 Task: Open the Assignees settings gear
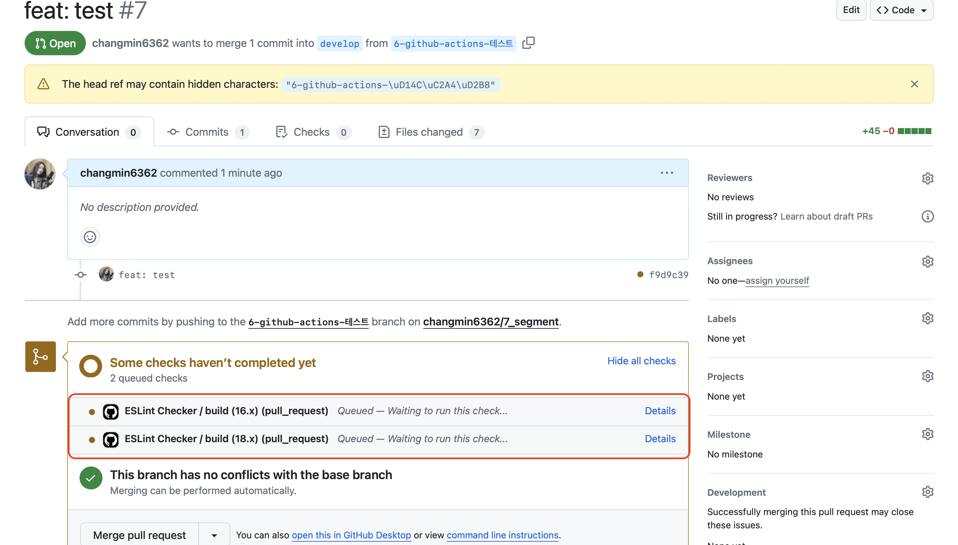tap(927, 261)
